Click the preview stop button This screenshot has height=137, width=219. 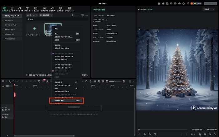(155, 135)
